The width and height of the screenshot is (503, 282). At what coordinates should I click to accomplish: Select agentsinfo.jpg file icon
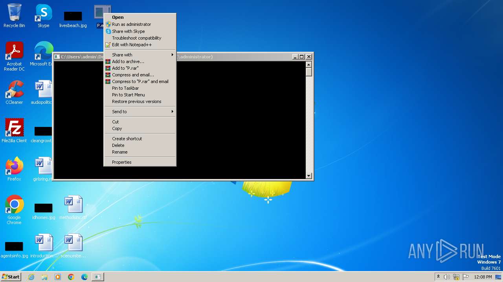[14, 249]
